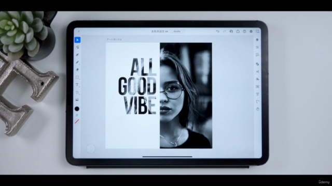332x186 pixels.
Task: Select the portrait photo on the artboard
Action: (x=186, y=96)
